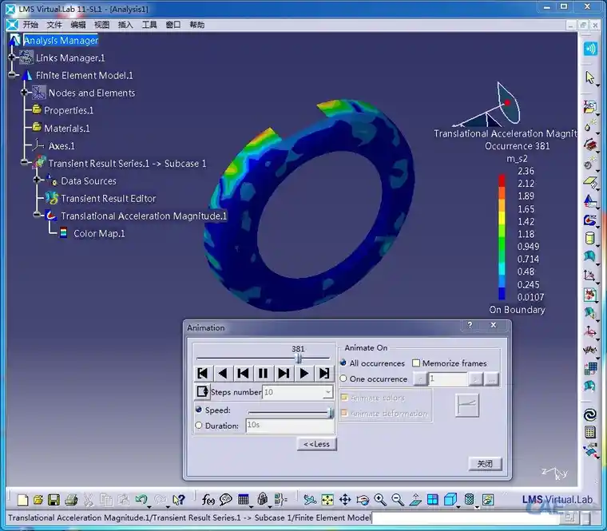Image resolution: width=607 pixels, height=531 pixels.
Task: Click the <<Less button
Action: (x=316, y=444)
